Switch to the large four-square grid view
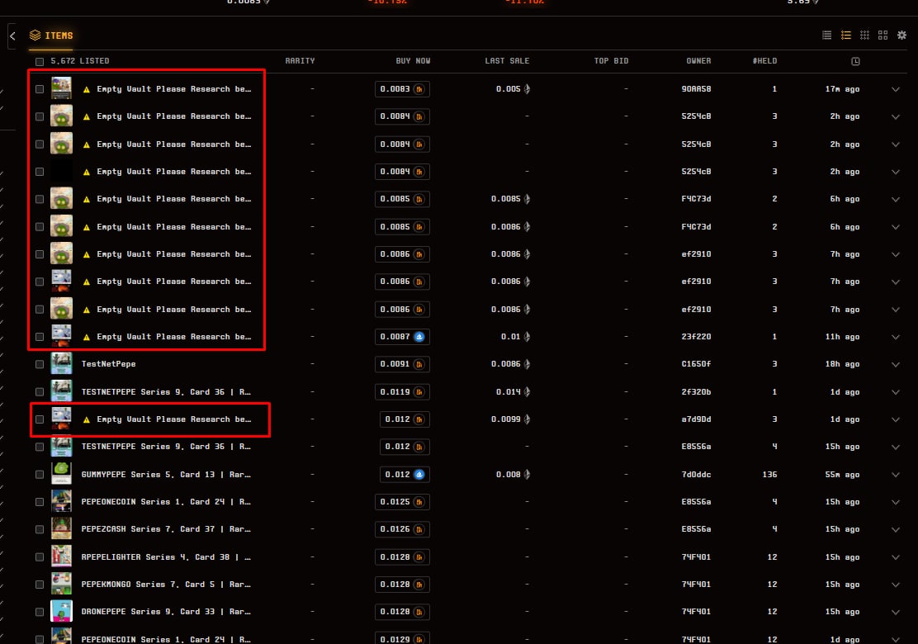The width and height of the screenshot is (918, 644). click(883, 36)
